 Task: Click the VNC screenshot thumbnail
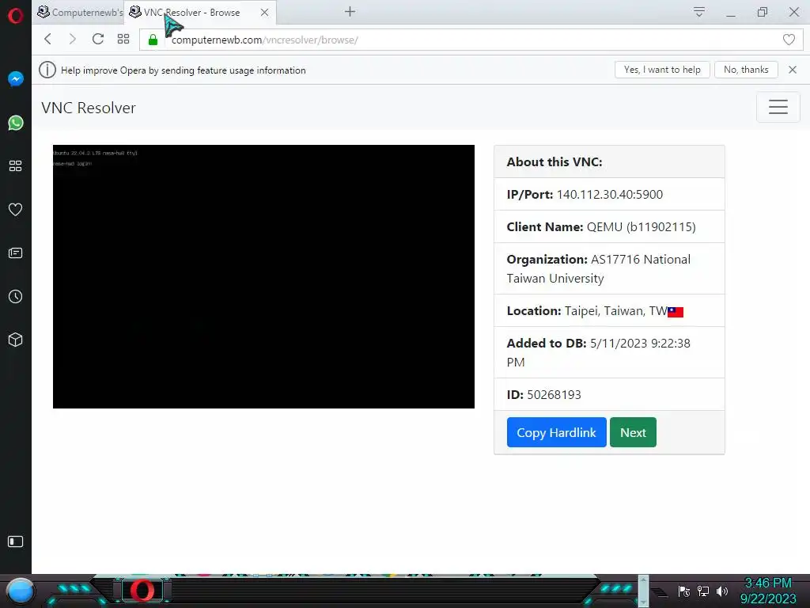263,276
